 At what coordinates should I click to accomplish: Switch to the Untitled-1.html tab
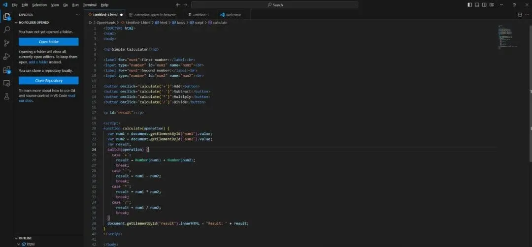click(x=105, y=15)
